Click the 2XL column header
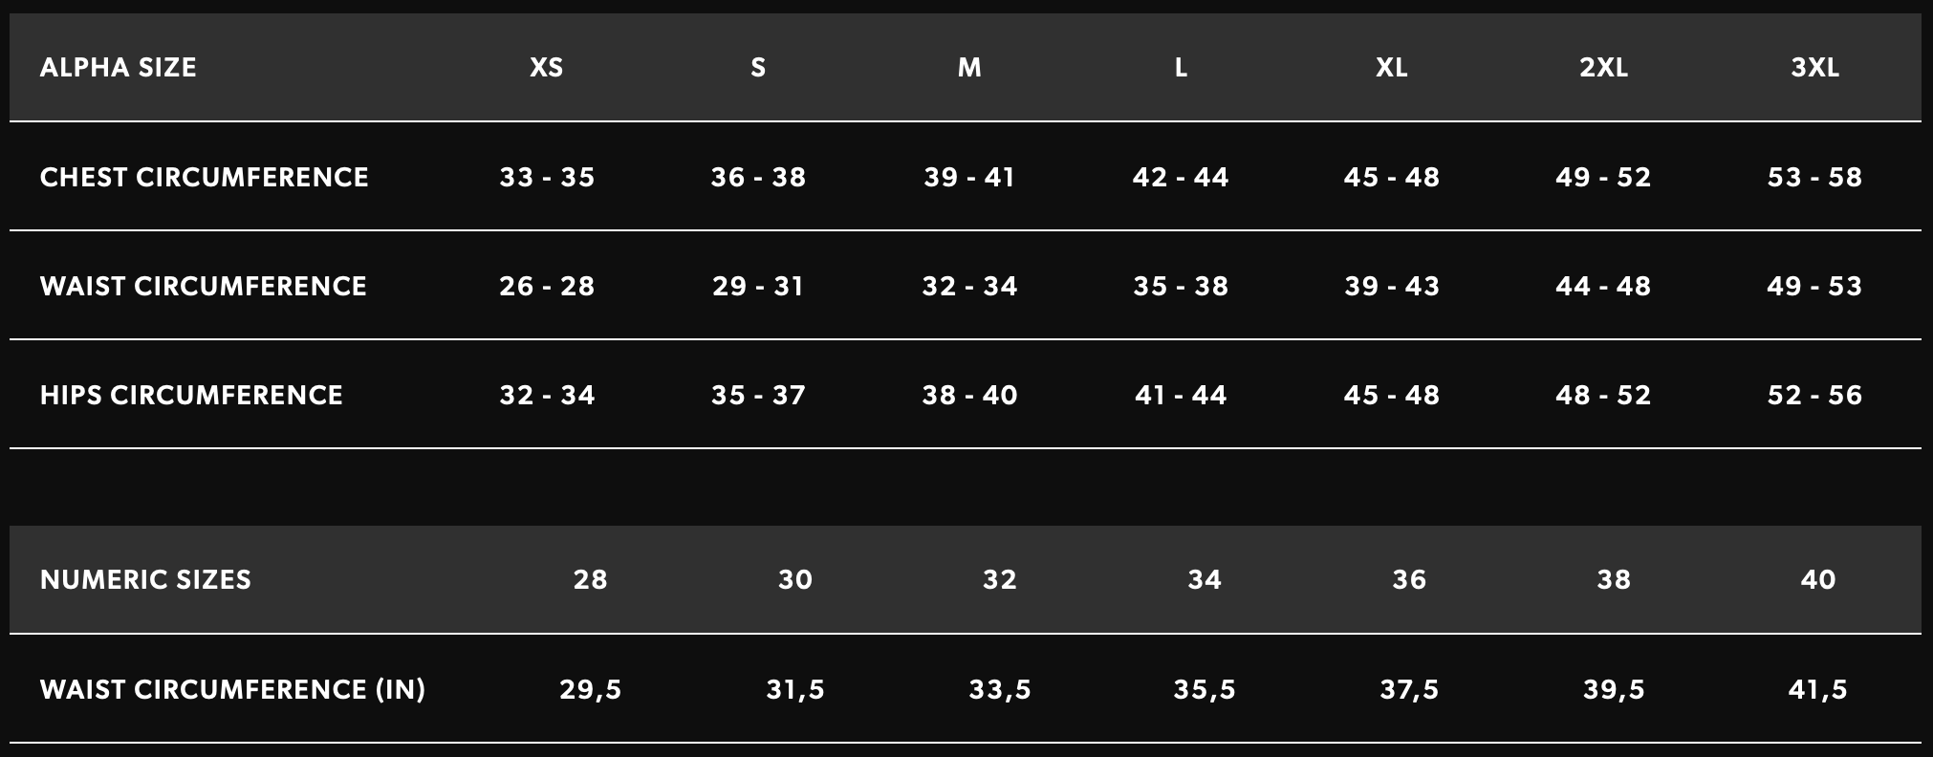1933x757 pixels. (1603, 68)
